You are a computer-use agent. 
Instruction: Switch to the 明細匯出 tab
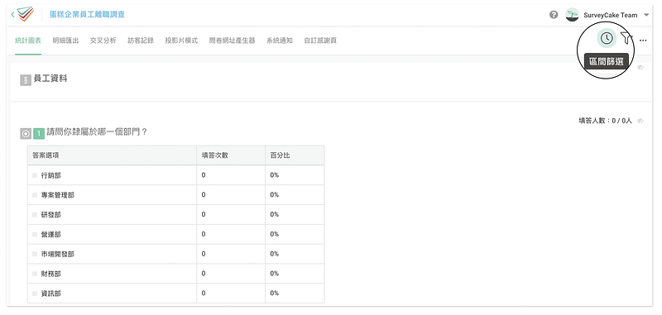click(x=65, y=41)
